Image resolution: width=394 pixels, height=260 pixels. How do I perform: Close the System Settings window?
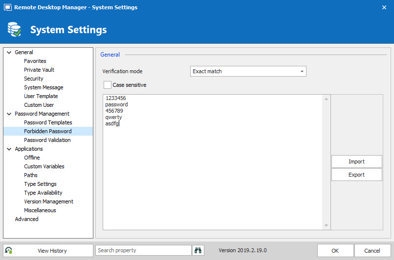tap(384, 7)
